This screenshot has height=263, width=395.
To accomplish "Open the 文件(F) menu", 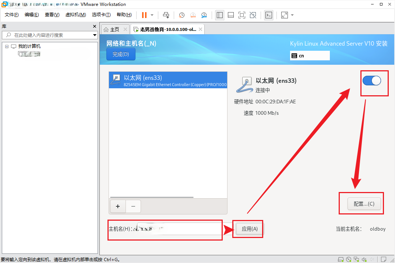I will [11, 15].
